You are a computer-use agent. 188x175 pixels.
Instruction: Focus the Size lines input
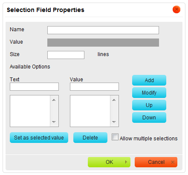(66, 55)
